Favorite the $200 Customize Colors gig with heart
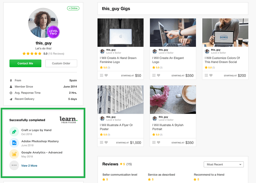The image size is (256, 183). tap(211, 75)
